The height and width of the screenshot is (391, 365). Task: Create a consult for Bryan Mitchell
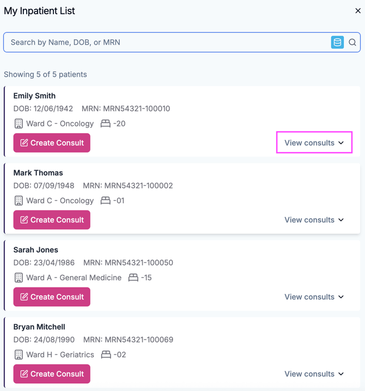coord(52,374)
